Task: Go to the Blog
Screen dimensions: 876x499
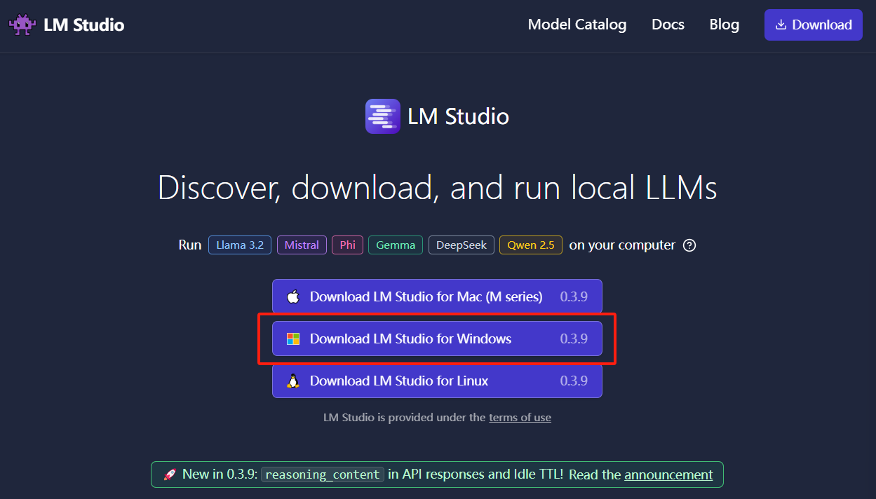Action: click(x=725, y=25)
